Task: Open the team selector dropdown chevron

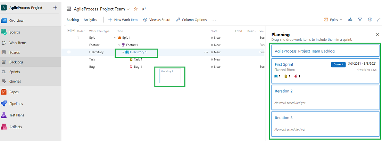Action: [128, 9]
